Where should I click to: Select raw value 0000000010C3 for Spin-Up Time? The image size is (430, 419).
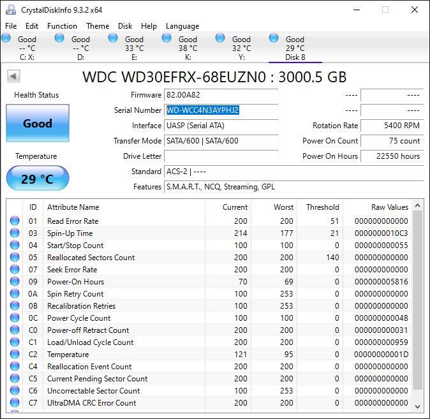[x=381, y=233]
